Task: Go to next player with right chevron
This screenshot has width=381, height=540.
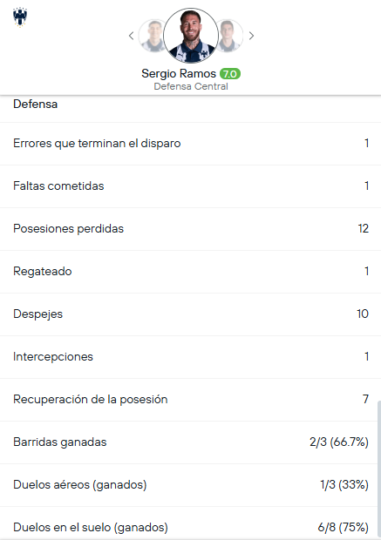Action: (x=251, y=36)
